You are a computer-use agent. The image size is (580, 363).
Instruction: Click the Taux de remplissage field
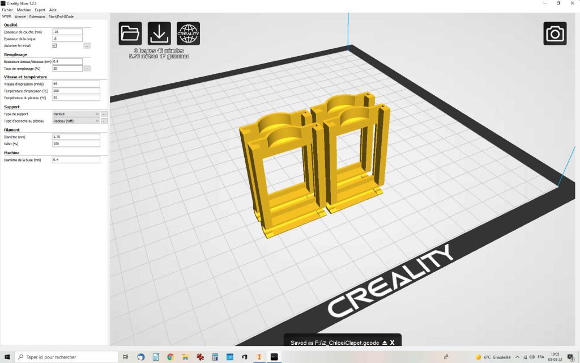pos(67,69)
